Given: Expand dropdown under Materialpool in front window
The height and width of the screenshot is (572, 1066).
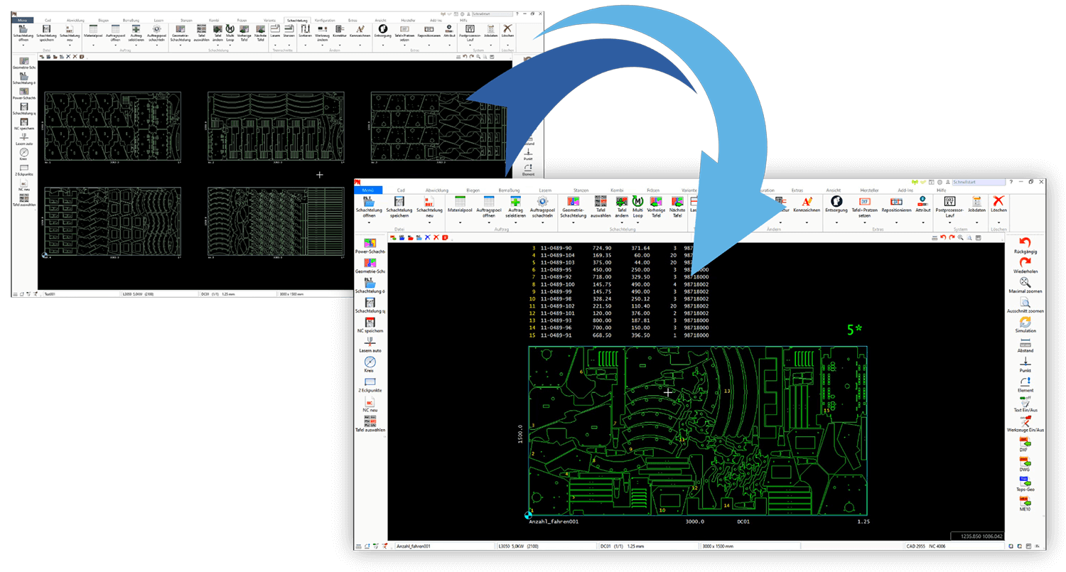Looking at the screenshot, I should pyautogui.click(x=460, y=222).
